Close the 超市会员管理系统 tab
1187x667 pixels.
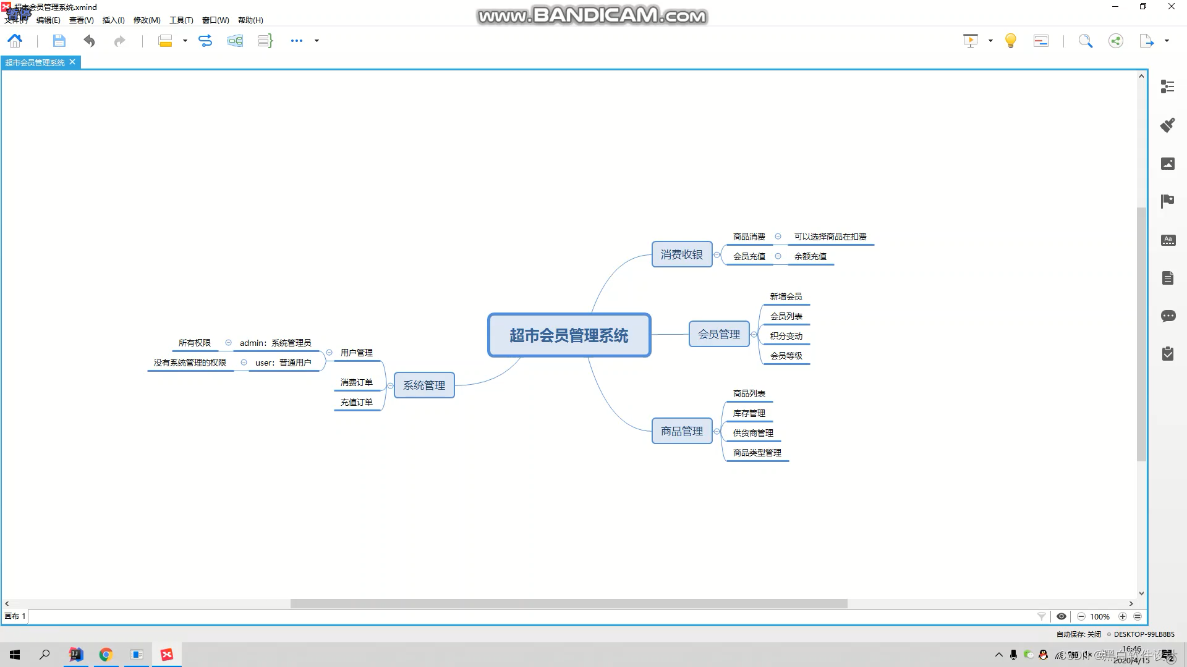pos(72,62)
